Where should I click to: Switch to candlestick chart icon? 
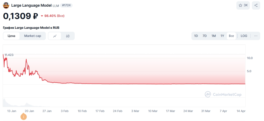click(x=68, y=36)
